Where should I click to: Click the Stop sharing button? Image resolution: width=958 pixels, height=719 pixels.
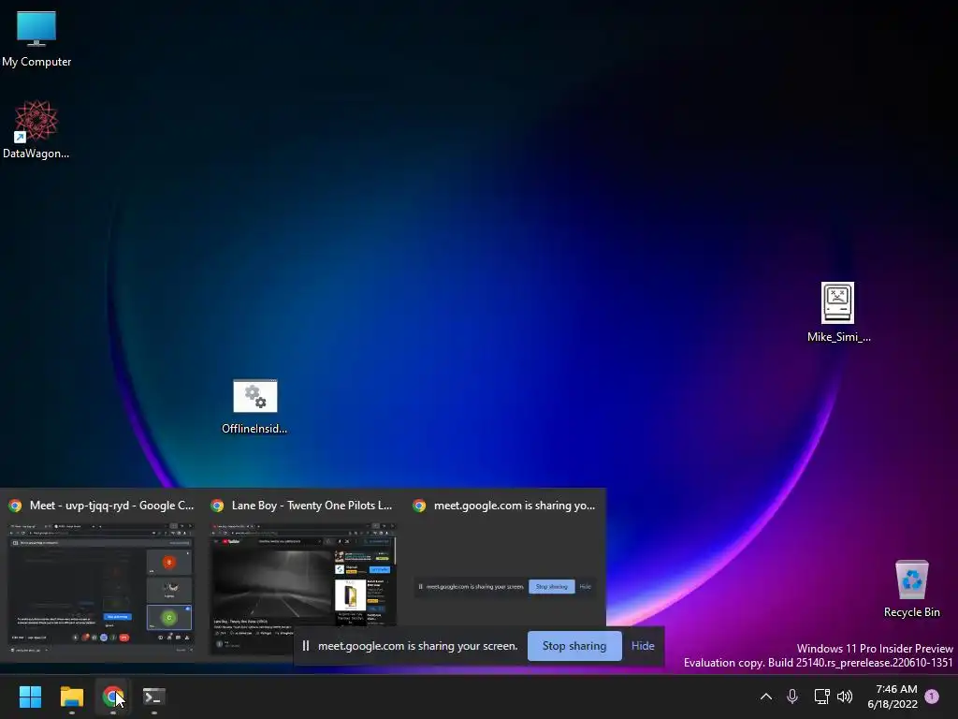pos(574,646)
